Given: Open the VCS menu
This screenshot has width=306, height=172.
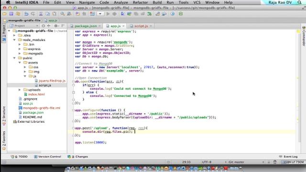Looking at the screenshot, I should (x=197, y=2).
